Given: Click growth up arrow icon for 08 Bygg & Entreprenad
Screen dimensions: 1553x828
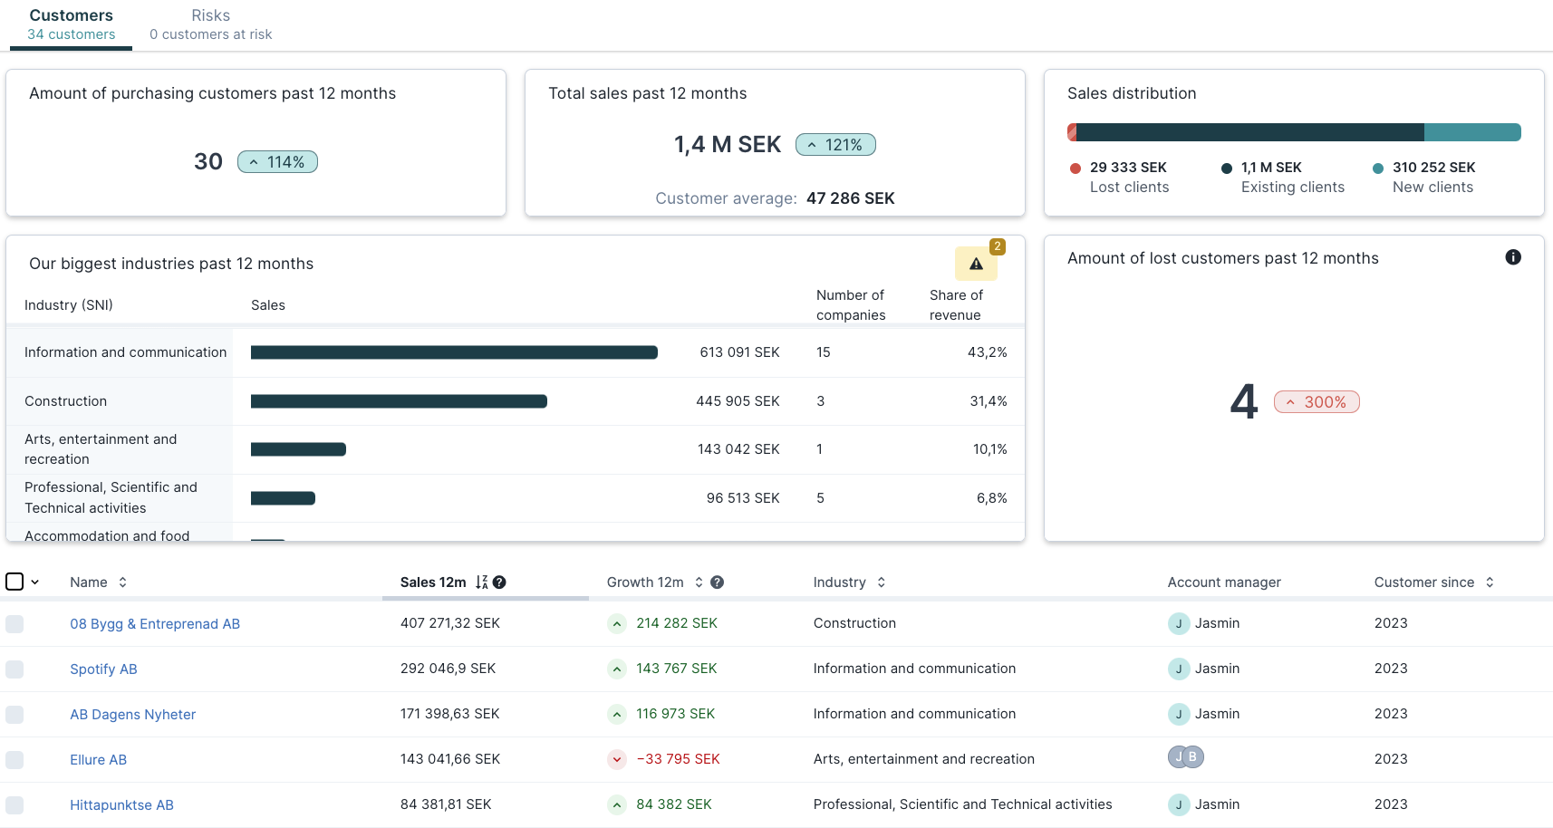Looking at the screenshot, I should click(616, 623).
